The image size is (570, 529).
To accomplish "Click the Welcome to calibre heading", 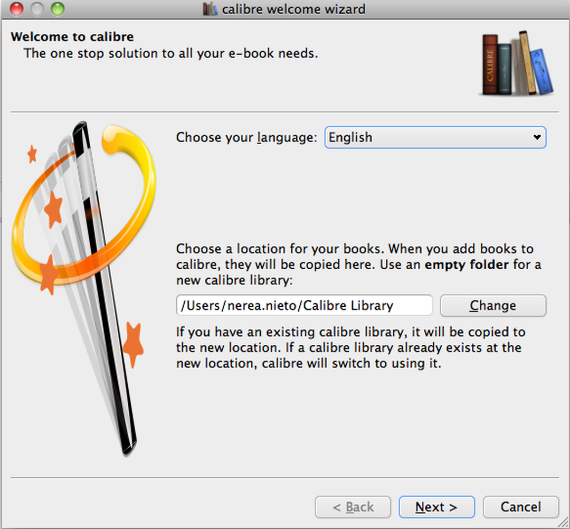I will coord(74,37).
